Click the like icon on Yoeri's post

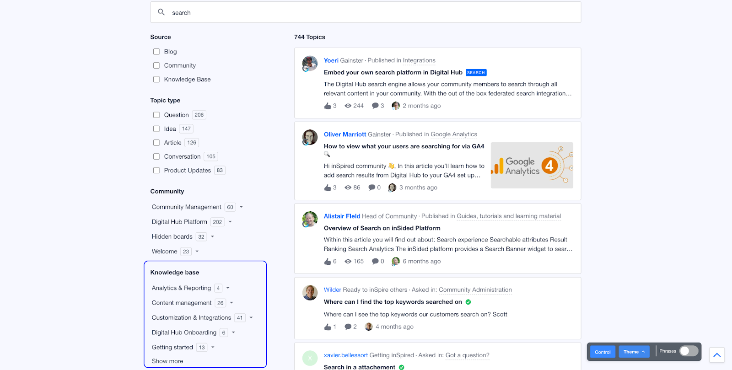click(x=328, y=106)
